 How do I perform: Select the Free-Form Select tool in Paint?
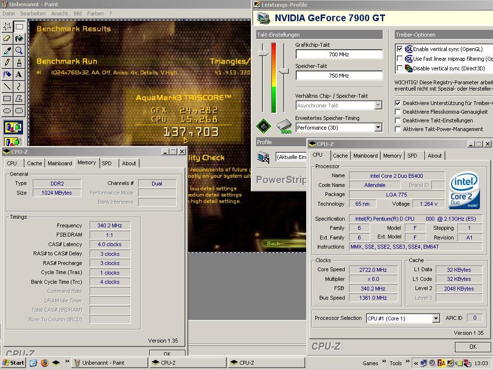7,26
